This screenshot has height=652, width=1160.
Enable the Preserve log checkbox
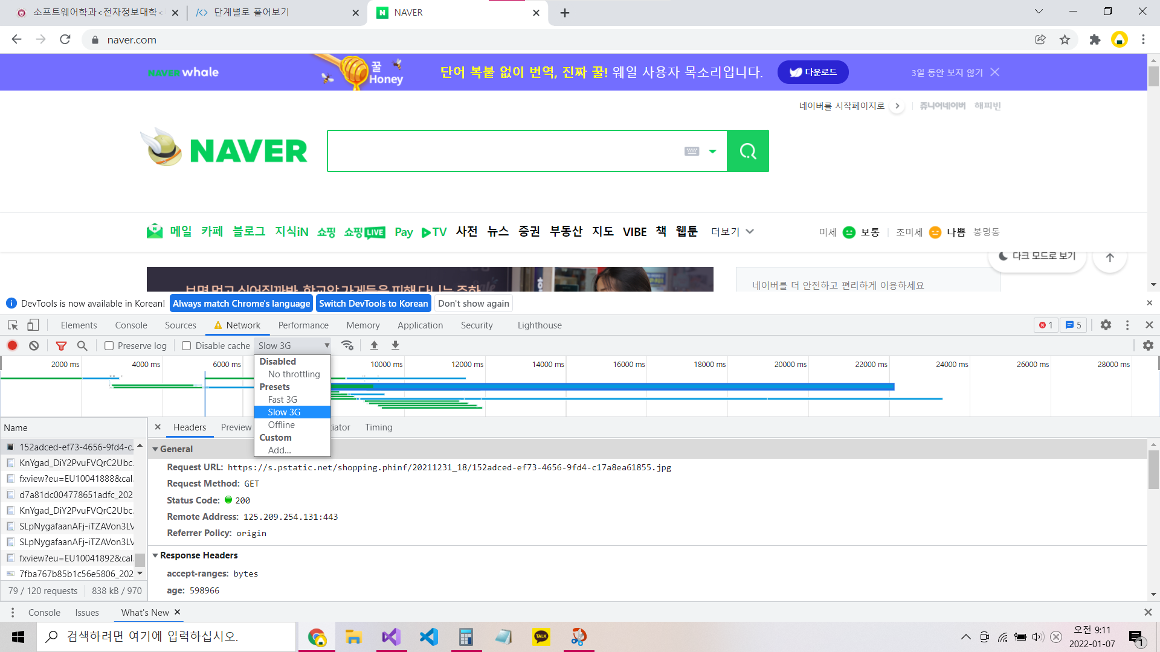click(109, 346)
